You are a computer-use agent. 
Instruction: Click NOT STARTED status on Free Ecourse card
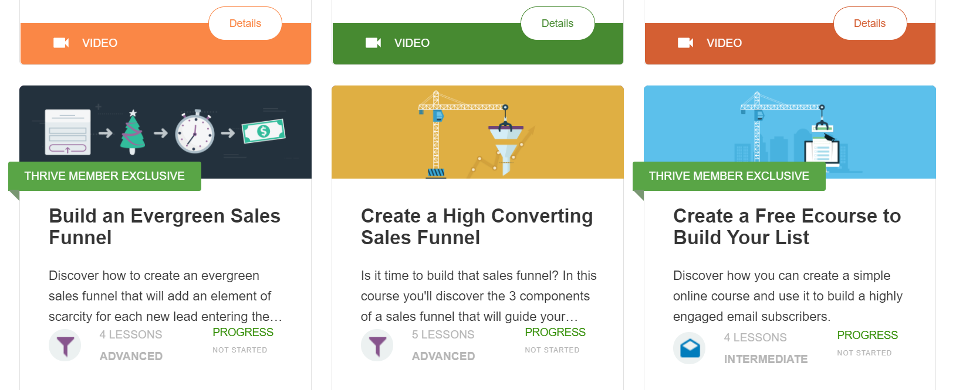864,353
